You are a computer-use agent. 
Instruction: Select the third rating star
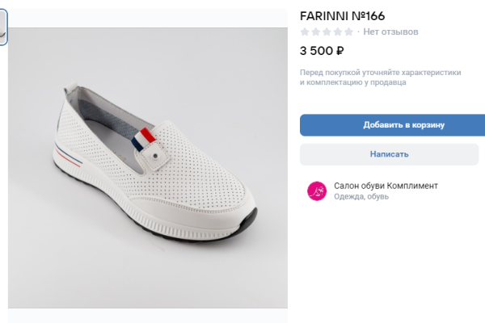tap(327, 31)
